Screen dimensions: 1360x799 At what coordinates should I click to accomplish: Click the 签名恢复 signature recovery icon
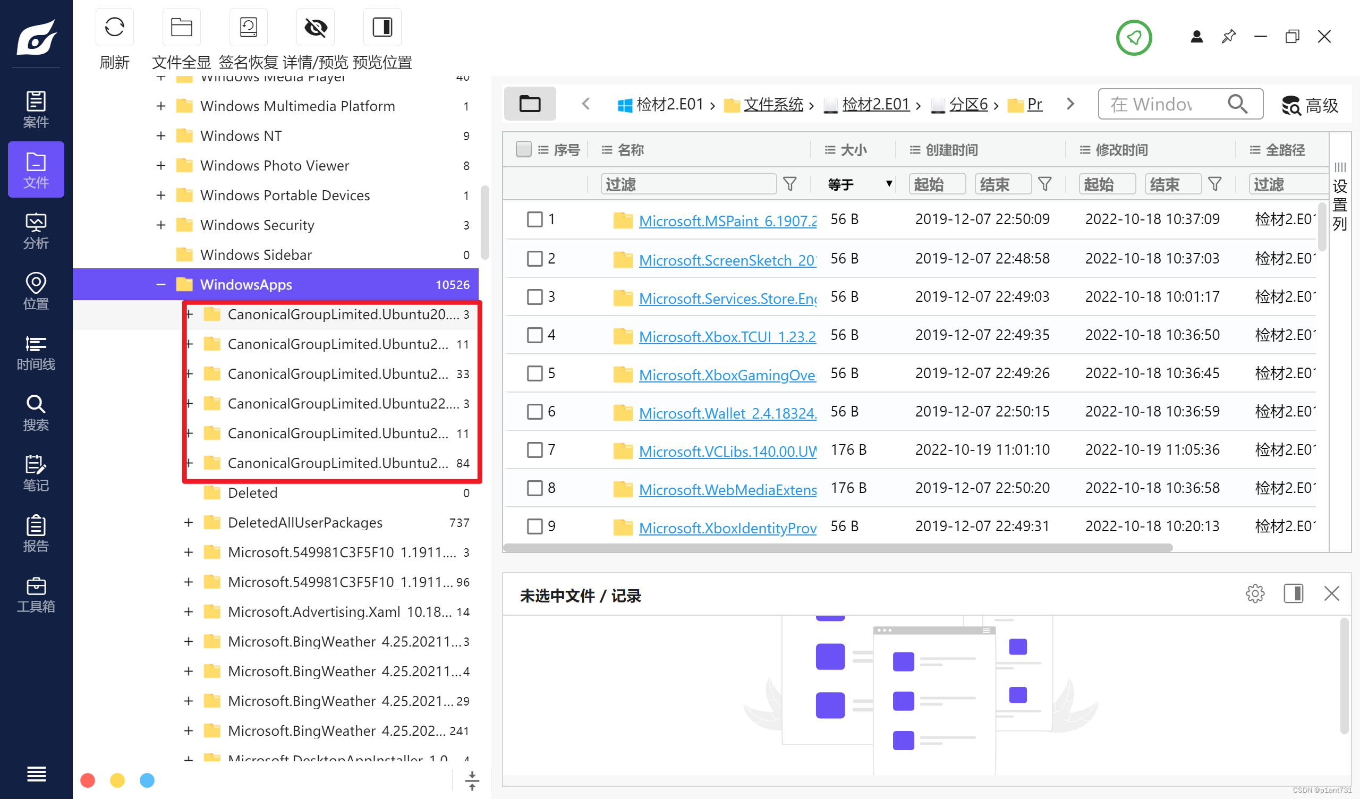(x=248, y=27)
